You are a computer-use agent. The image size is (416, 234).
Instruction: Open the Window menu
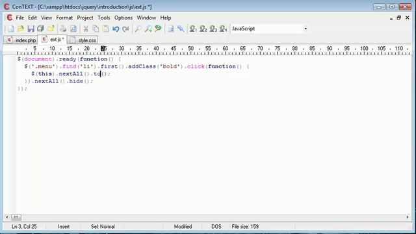click(146, 18)
